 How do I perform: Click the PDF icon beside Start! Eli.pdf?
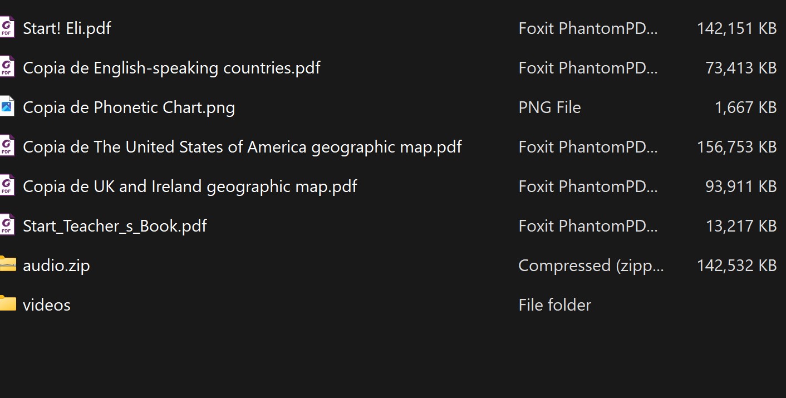tap(7, 28)
